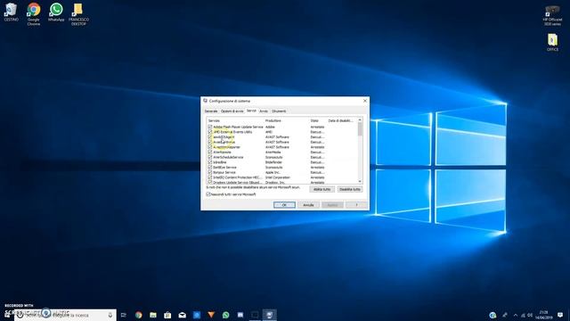Uncheck the Bitdefender service checkbox
Viewport: 570px width, 321px height.
click(210, 162)
